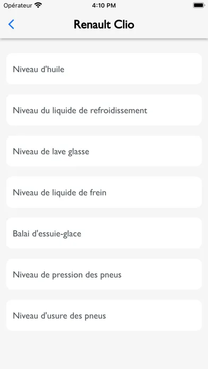Image resolution: width=208 pixels, height=369 pixels.
Task: Pick the tire wear level card at bottom
Action: point(104,315)
